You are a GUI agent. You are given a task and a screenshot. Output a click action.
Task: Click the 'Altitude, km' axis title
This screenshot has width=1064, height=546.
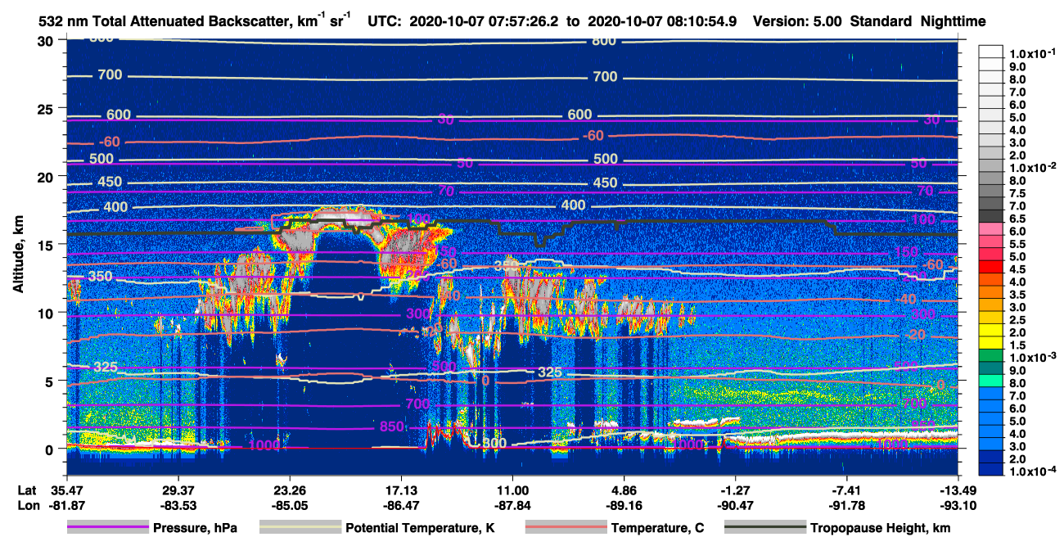[18, 256]
